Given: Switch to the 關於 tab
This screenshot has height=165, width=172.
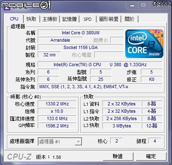Looking at the screenshot, I should pyautogui.click(x=129, y=19).
